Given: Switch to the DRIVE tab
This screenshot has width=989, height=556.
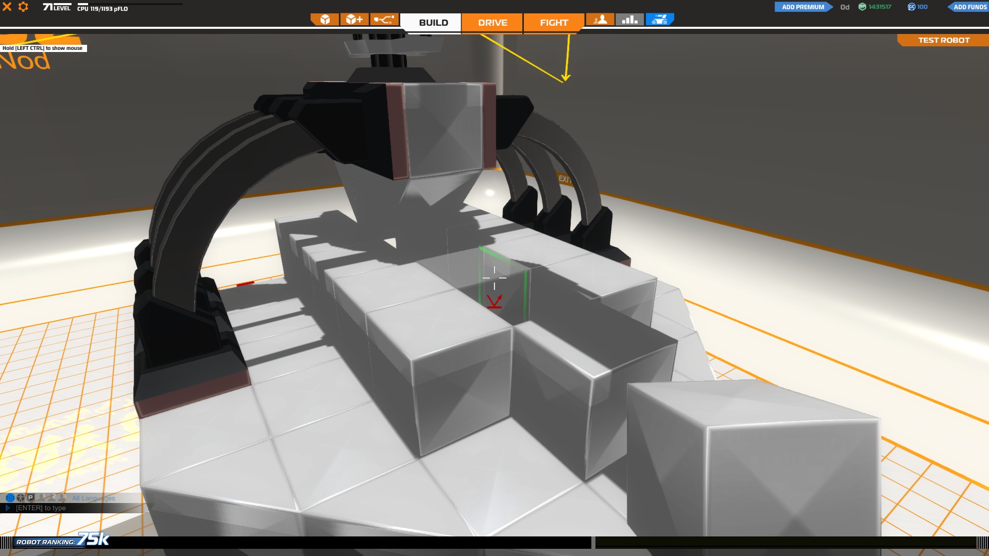Looking at the screenshot, I should click(492, 23).
